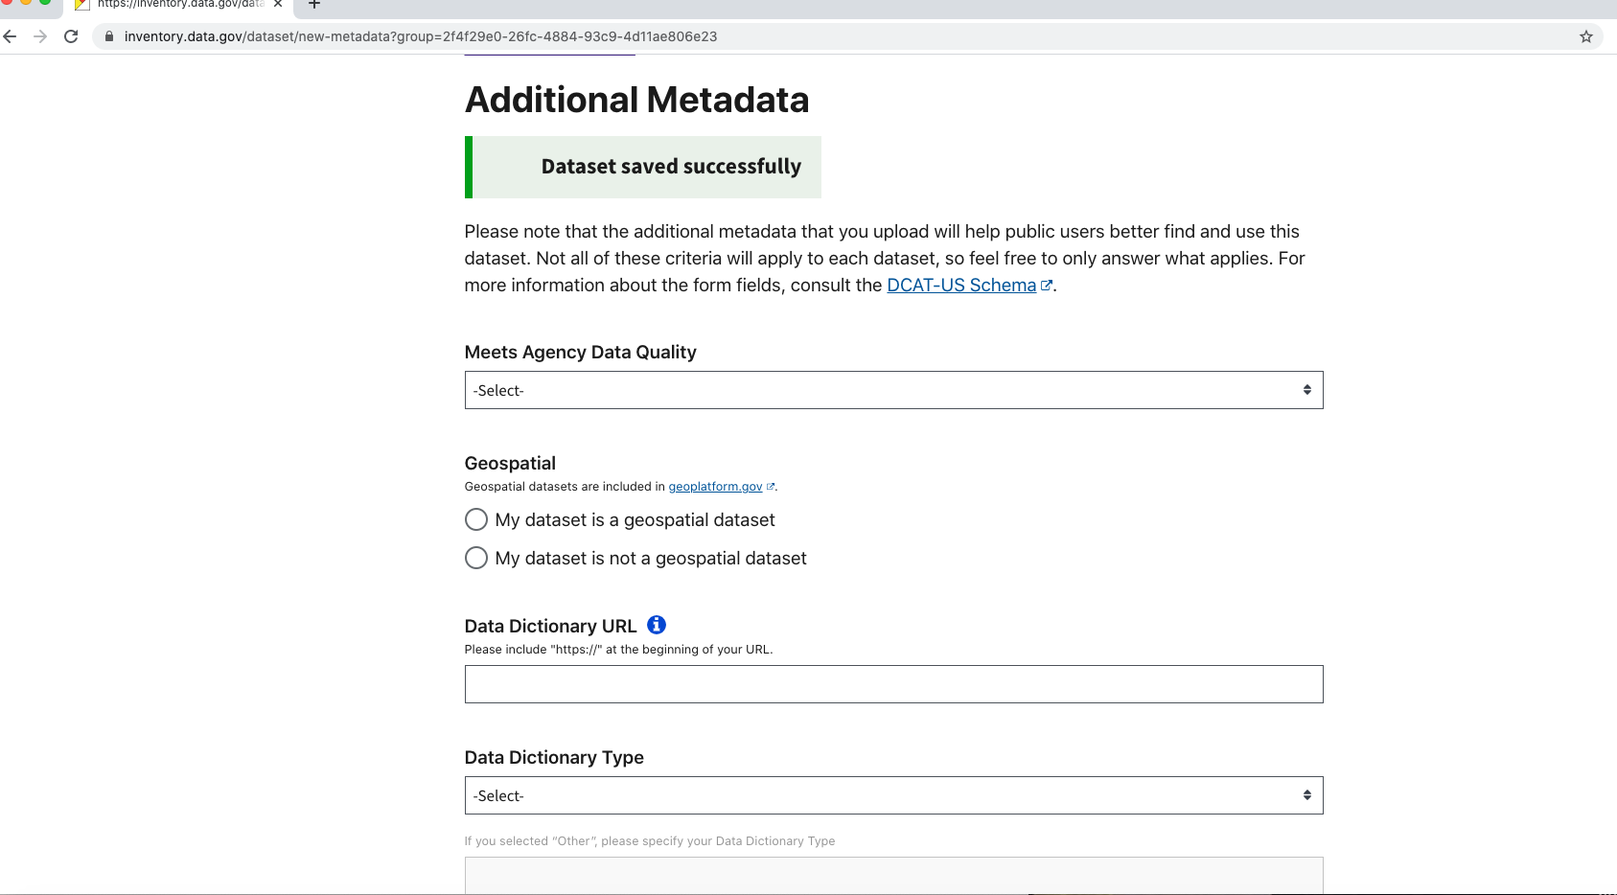Image resolution: width=1617 pixels, height=895 pixels.
Task: Click the browser forward arrow
Action: 40,36
